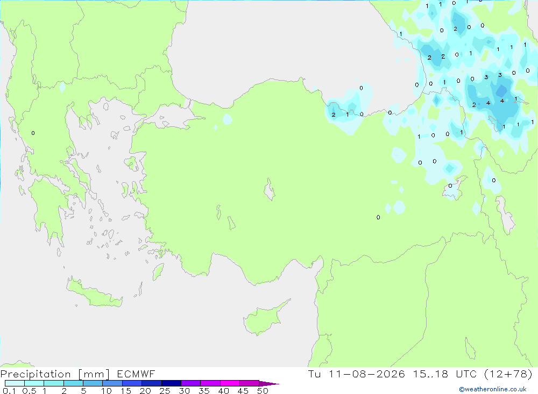The image size is (538, 394).
Task: Select the 'ECMWF' model label
Action: coord(136,374)
